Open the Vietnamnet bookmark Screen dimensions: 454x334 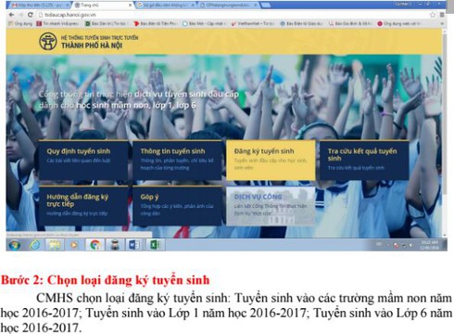(x=253, y=23)
